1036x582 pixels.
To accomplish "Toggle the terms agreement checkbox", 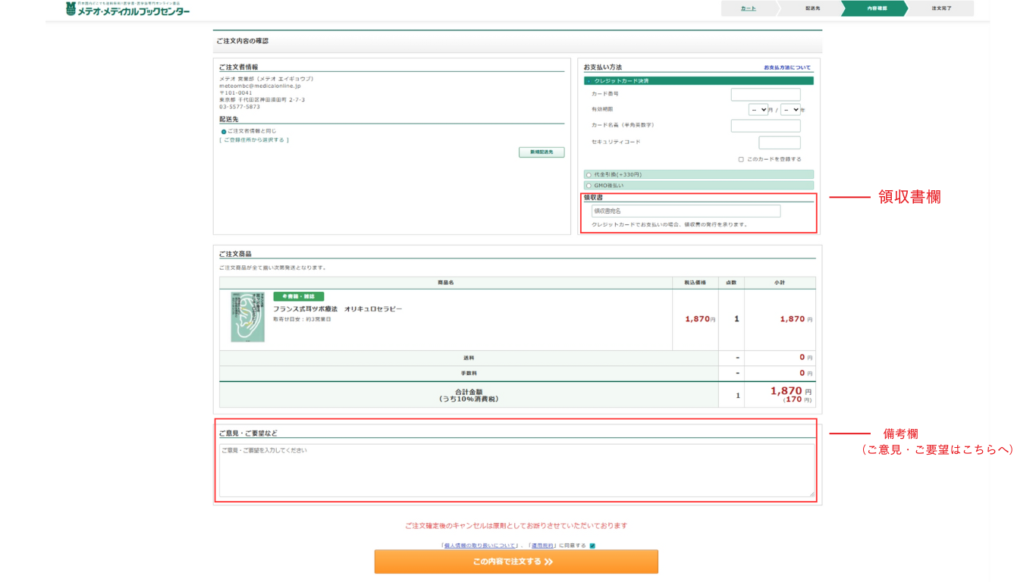I will click(592, 546).
